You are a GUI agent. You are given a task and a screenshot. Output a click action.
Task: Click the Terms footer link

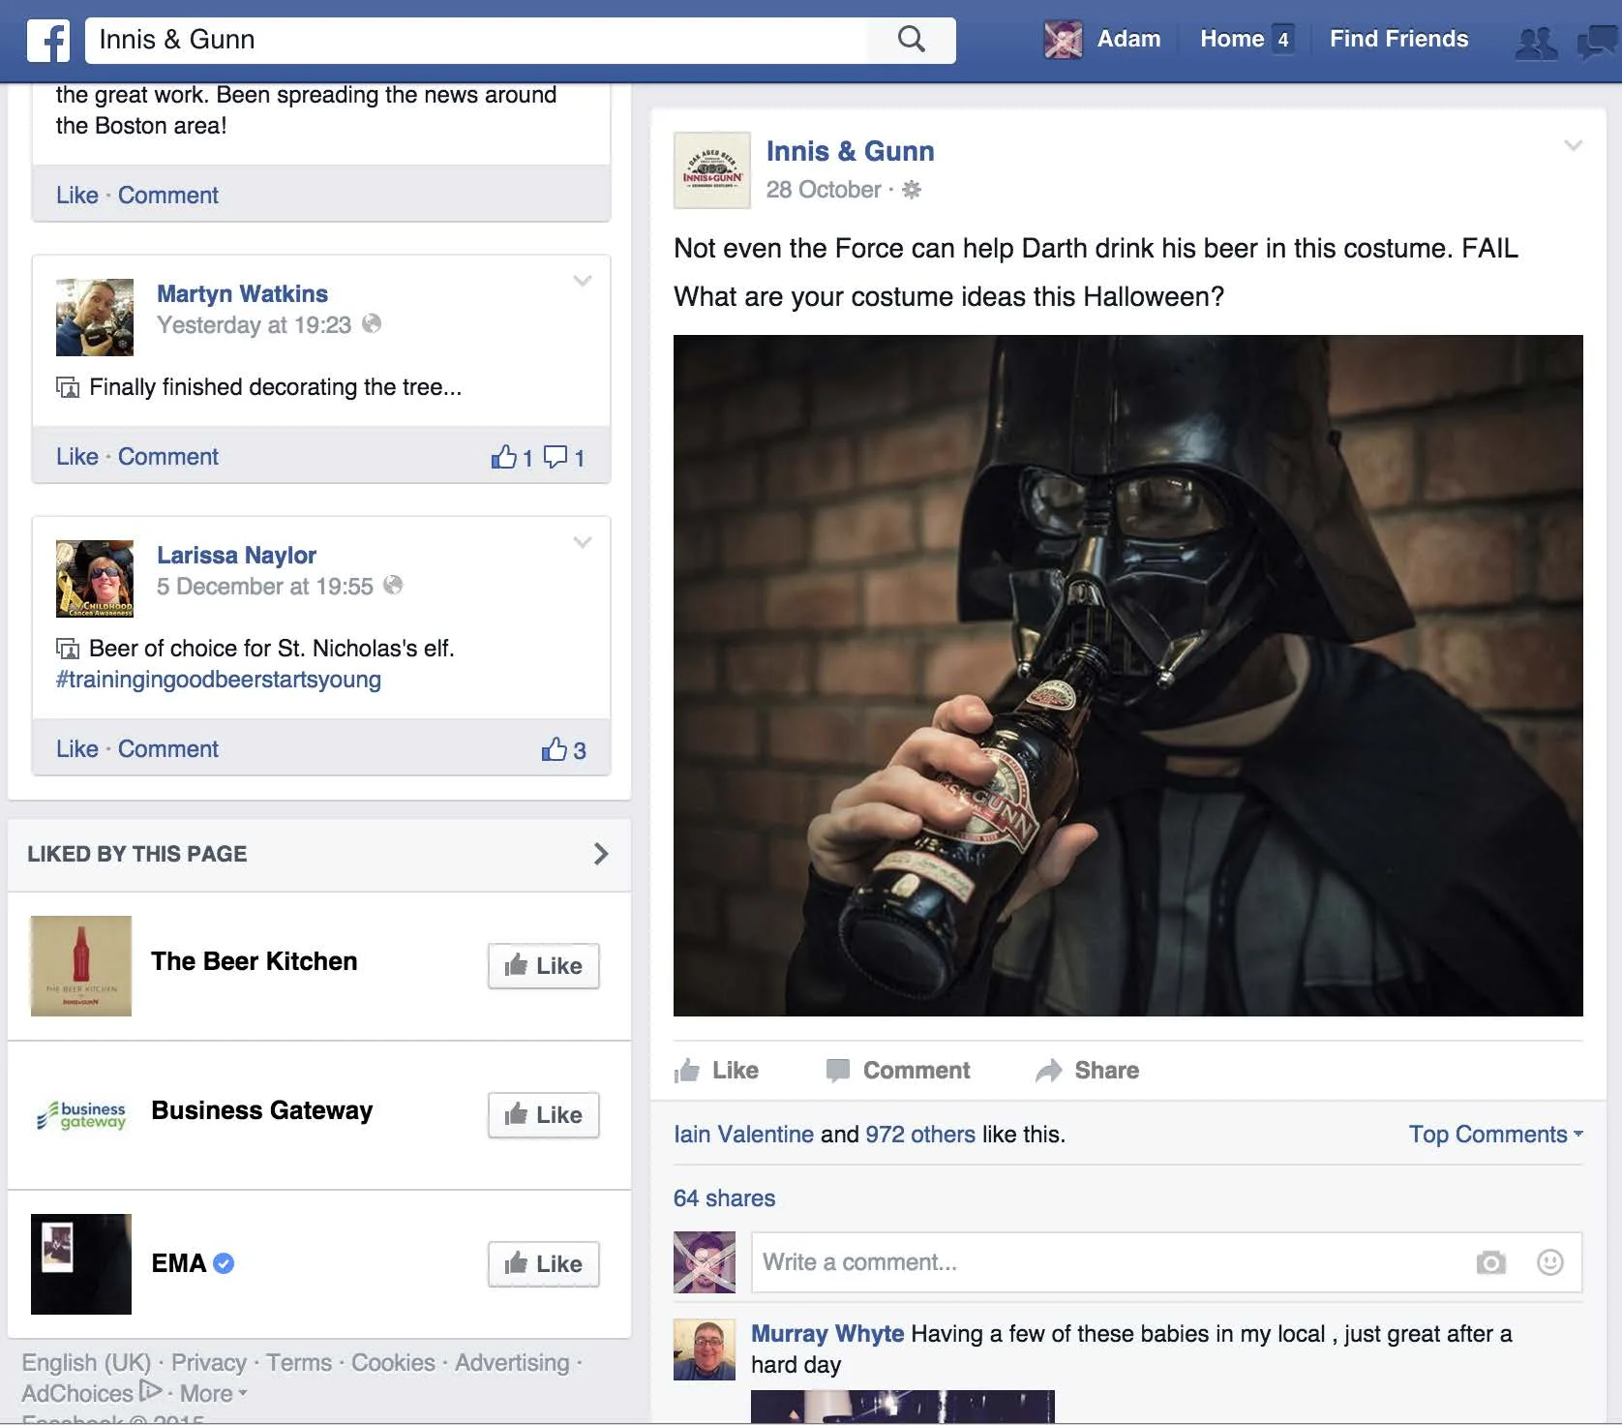[299, 1362]
